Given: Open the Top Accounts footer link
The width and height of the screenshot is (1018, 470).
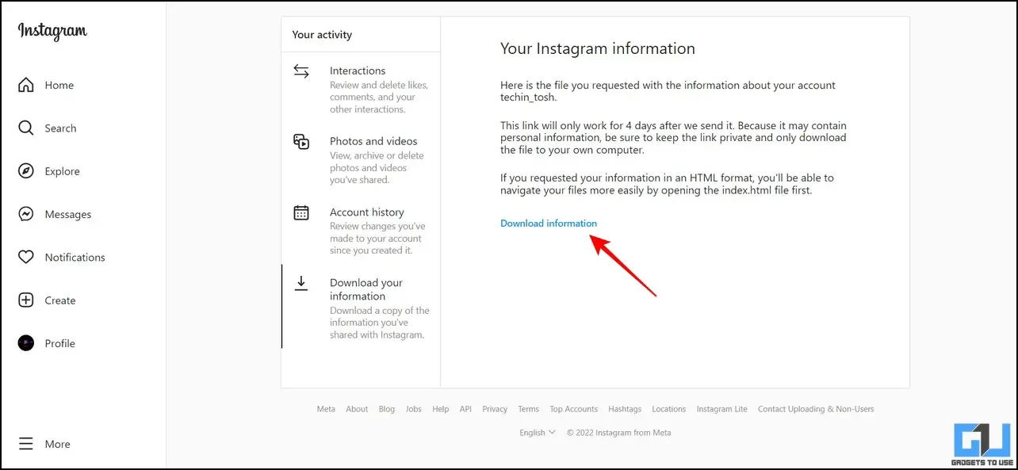Looking at the screenshot, I should coord(574,409).
